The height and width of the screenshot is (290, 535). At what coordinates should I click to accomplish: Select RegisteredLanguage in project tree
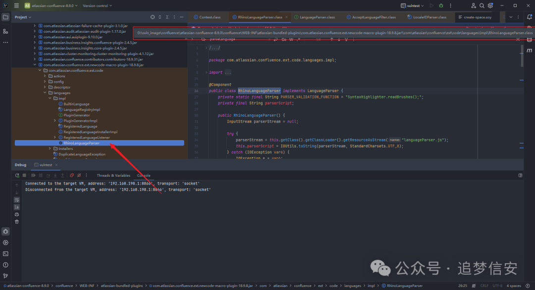[x=80, y=126]
